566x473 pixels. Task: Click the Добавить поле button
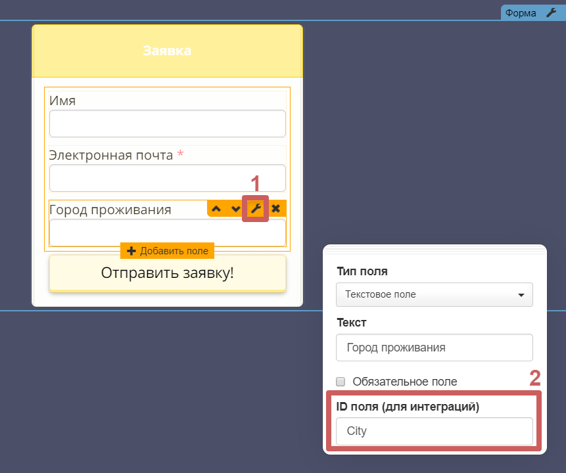coord(167,251)
